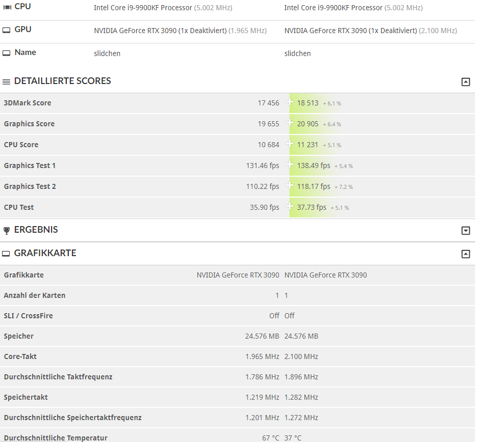This screenshot has height=442, width=477.
Task: Select average clock value 1.786 MHz
Action: pos(262,377)
